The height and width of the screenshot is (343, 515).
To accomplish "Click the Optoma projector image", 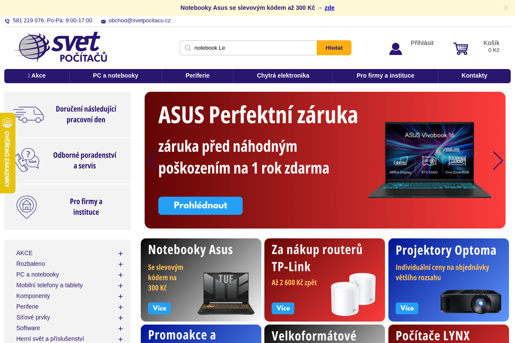I will pos(471,301).
